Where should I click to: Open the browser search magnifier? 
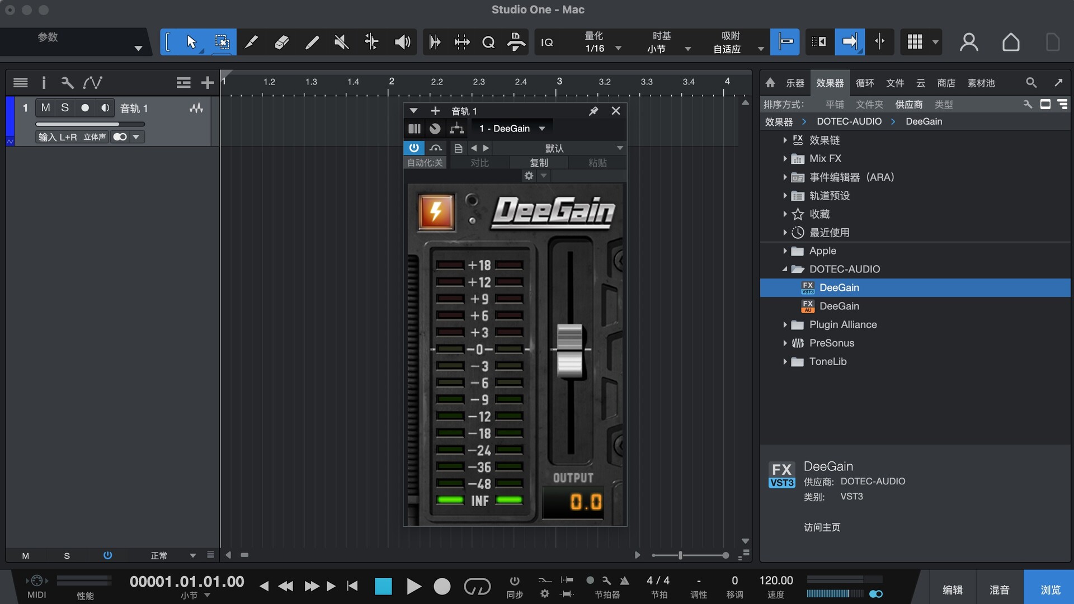click(1031, 83)
